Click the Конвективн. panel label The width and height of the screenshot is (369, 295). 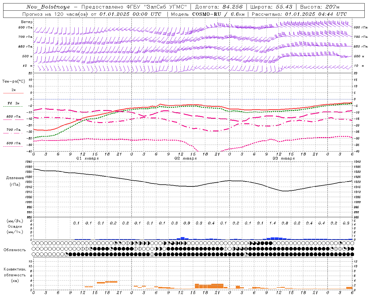[x=15, y=269]
